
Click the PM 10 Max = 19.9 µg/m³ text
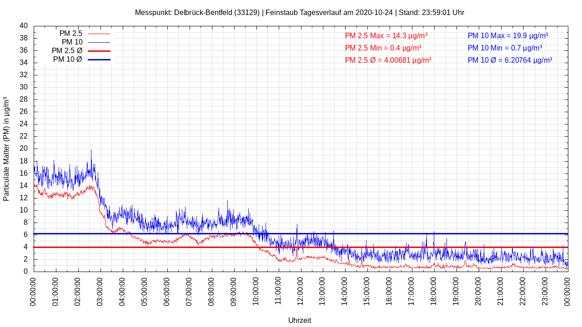coord(507,36)
